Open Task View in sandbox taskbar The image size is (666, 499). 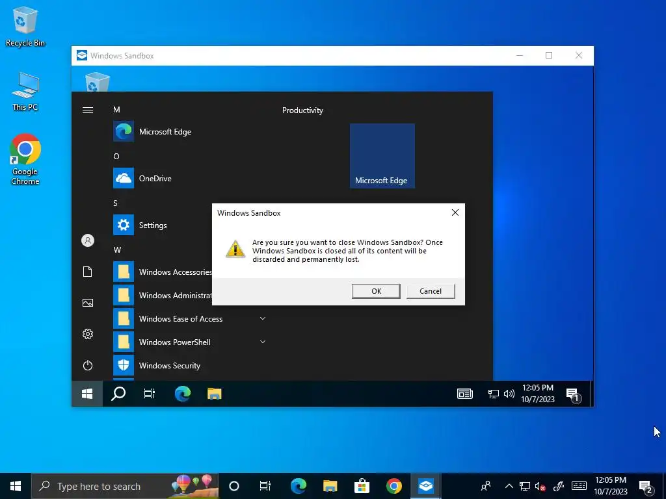click(150, 394)
